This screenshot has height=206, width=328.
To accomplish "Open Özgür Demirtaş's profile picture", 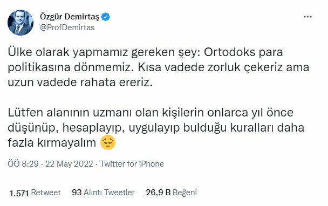I will tap(20, 23).
